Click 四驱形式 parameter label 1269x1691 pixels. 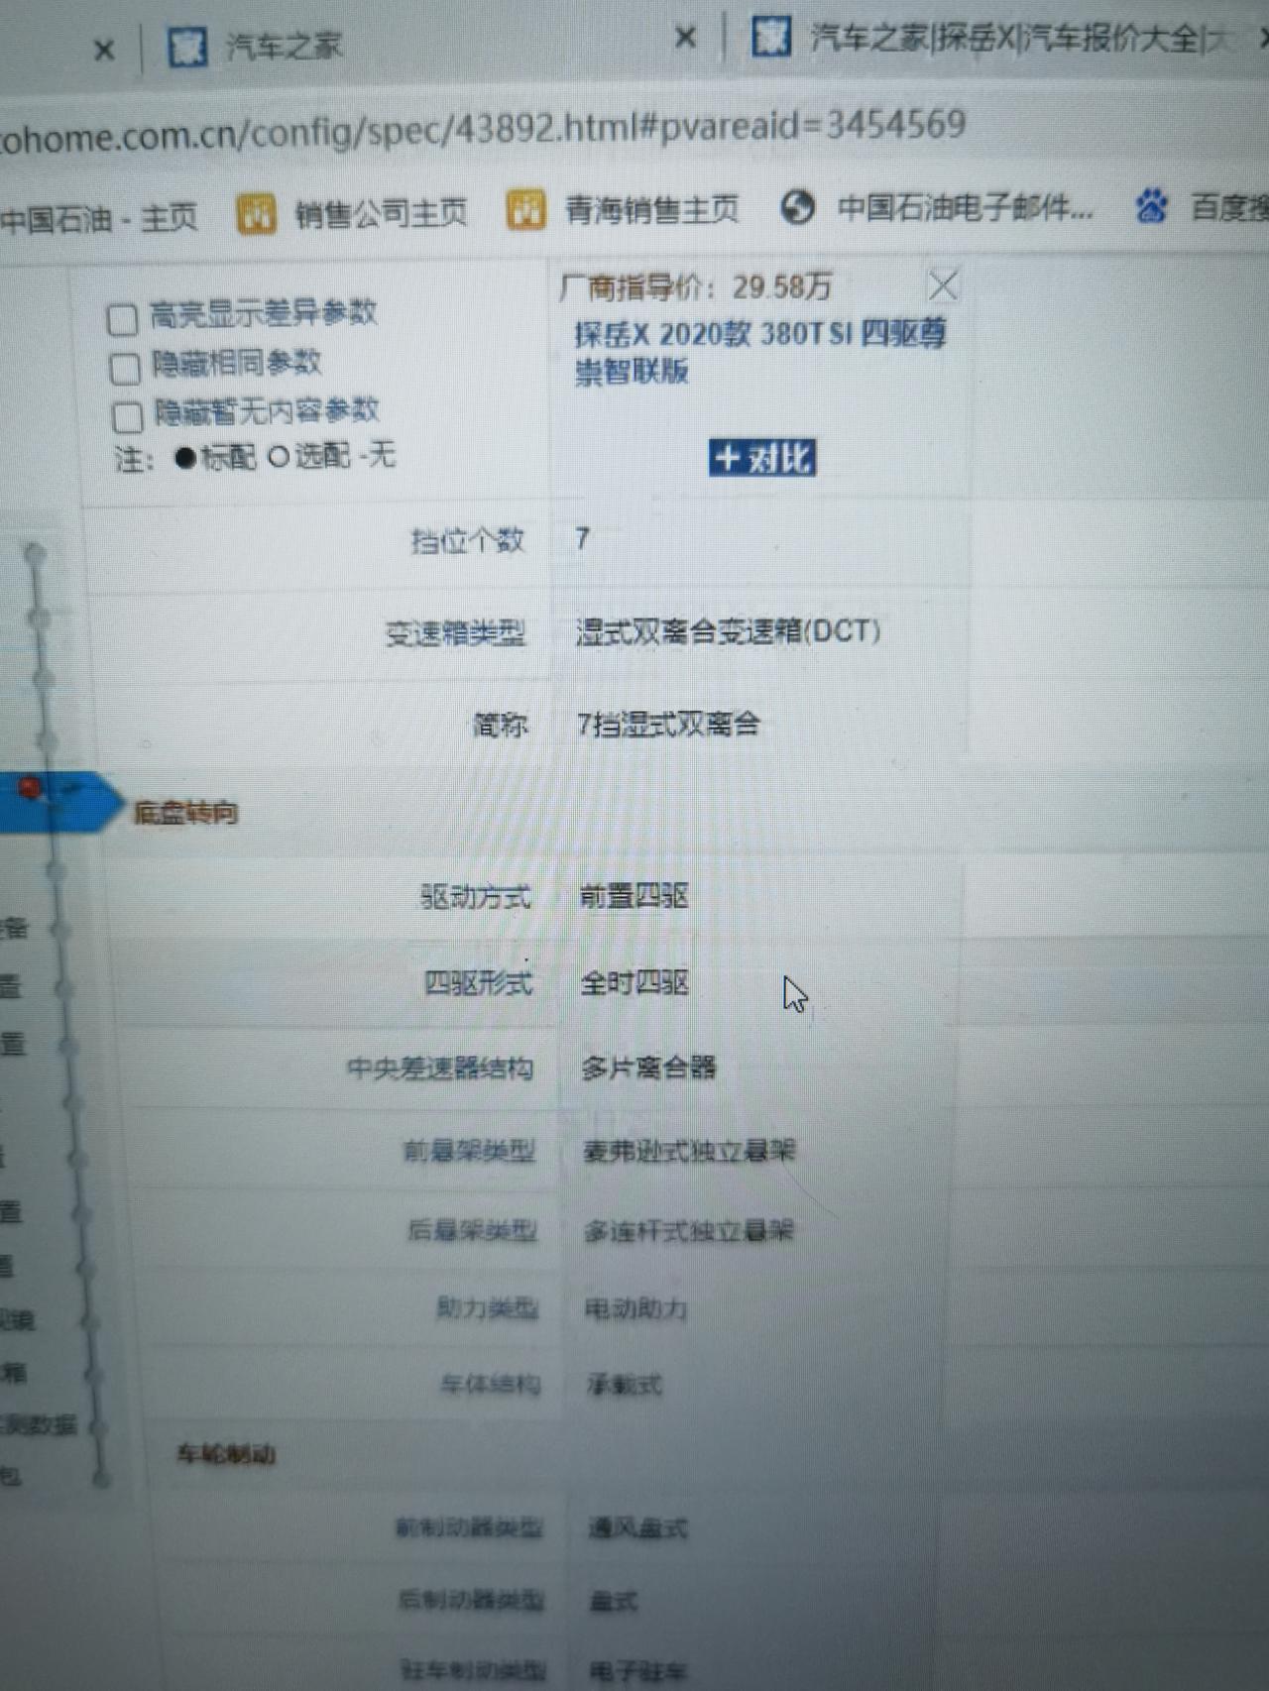pyautogui.click(x=478, y=982)
